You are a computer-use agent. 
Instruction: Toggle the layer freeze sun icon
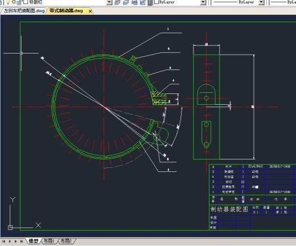click(14, 2)
